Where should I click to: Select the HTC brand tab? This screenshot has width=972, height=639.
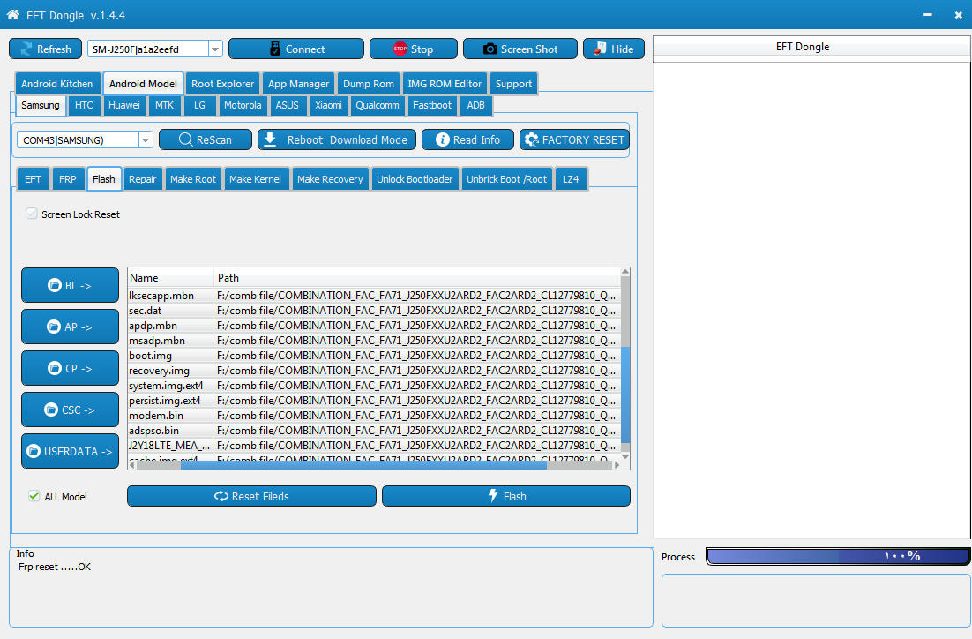pyautogui.click(x=84, y=105)
